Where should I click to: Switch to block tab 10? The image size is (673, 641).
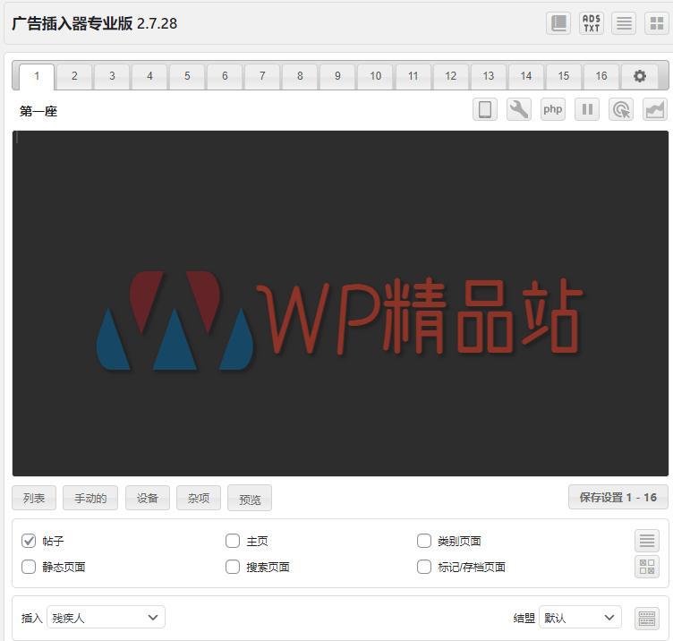click(x=376, y=76)
